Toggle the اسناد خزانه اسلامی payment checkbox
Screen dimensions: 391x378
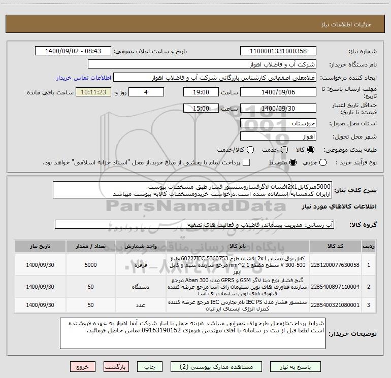point(246,162)
